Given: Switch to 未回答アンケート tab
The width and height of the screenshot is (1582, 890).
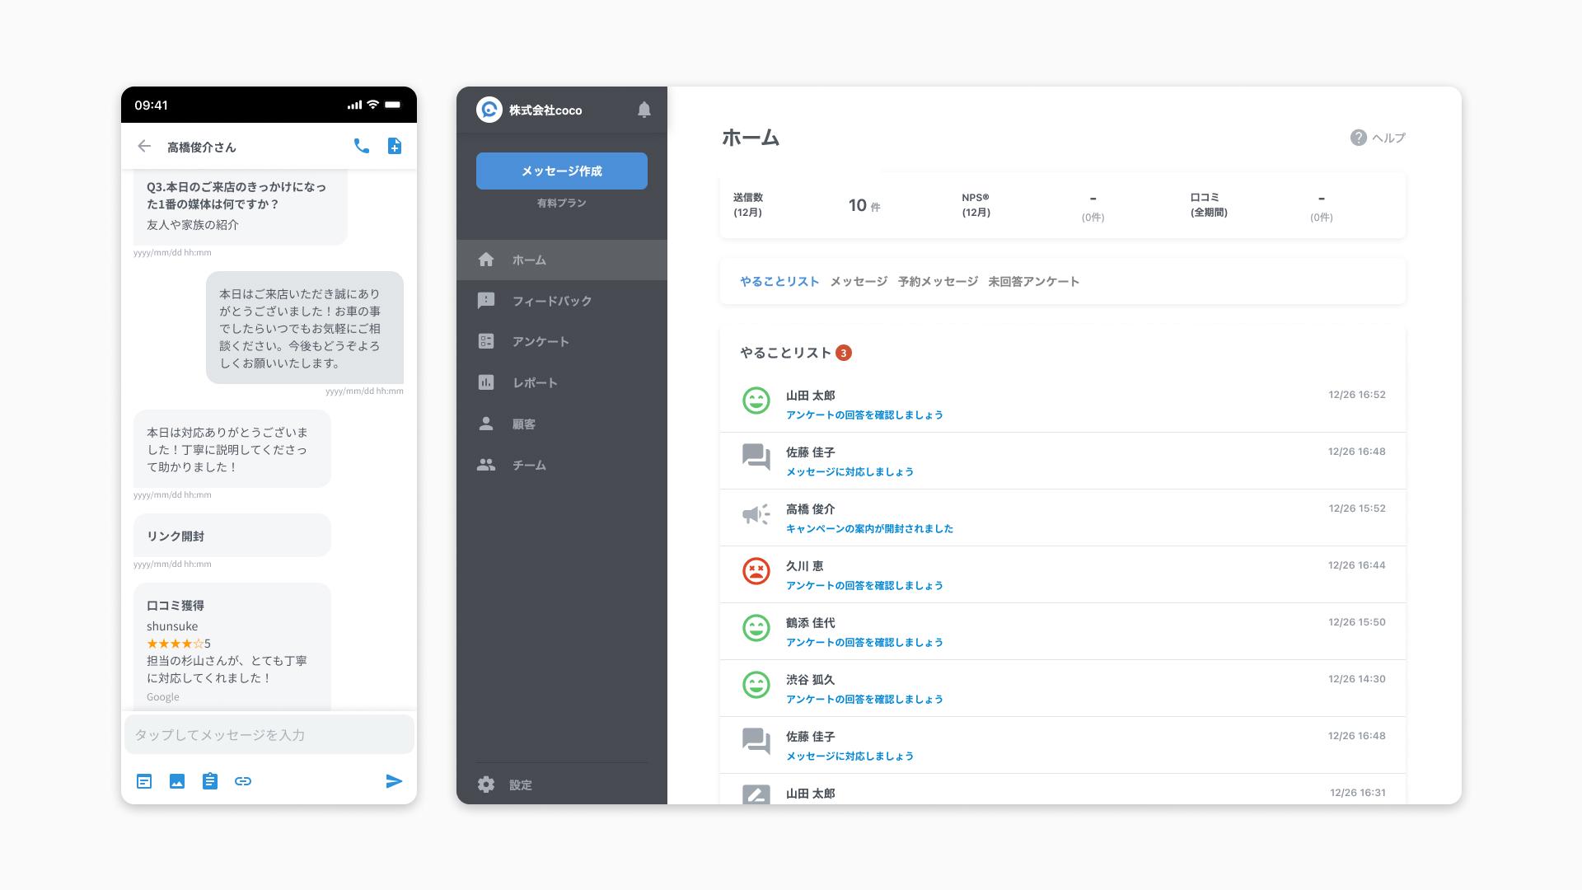Looking at the screenshot, I should point(1033,281).
